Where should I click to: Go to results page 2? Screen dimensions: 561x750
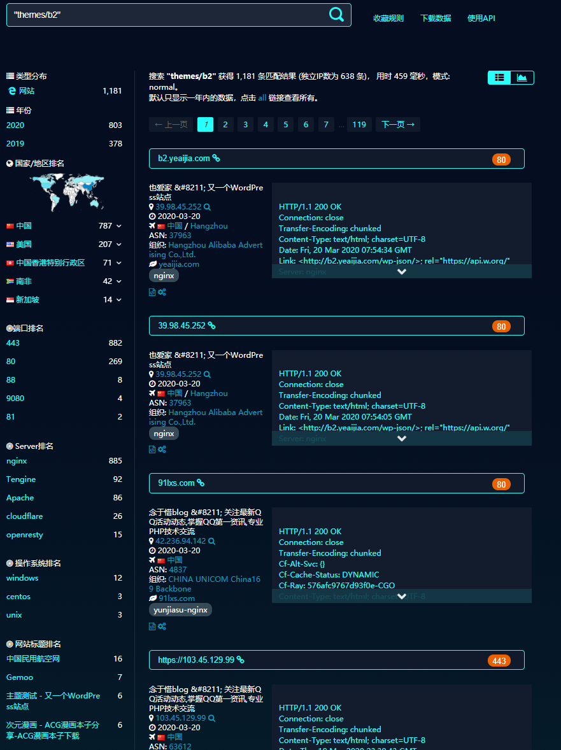coord(225,124)
